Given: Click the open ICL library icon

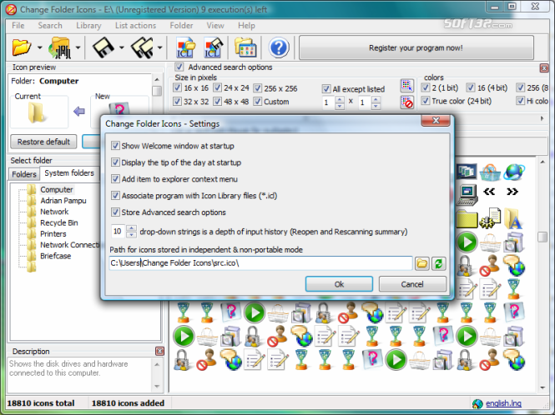Looking at the screenshot, I should 185,47.
